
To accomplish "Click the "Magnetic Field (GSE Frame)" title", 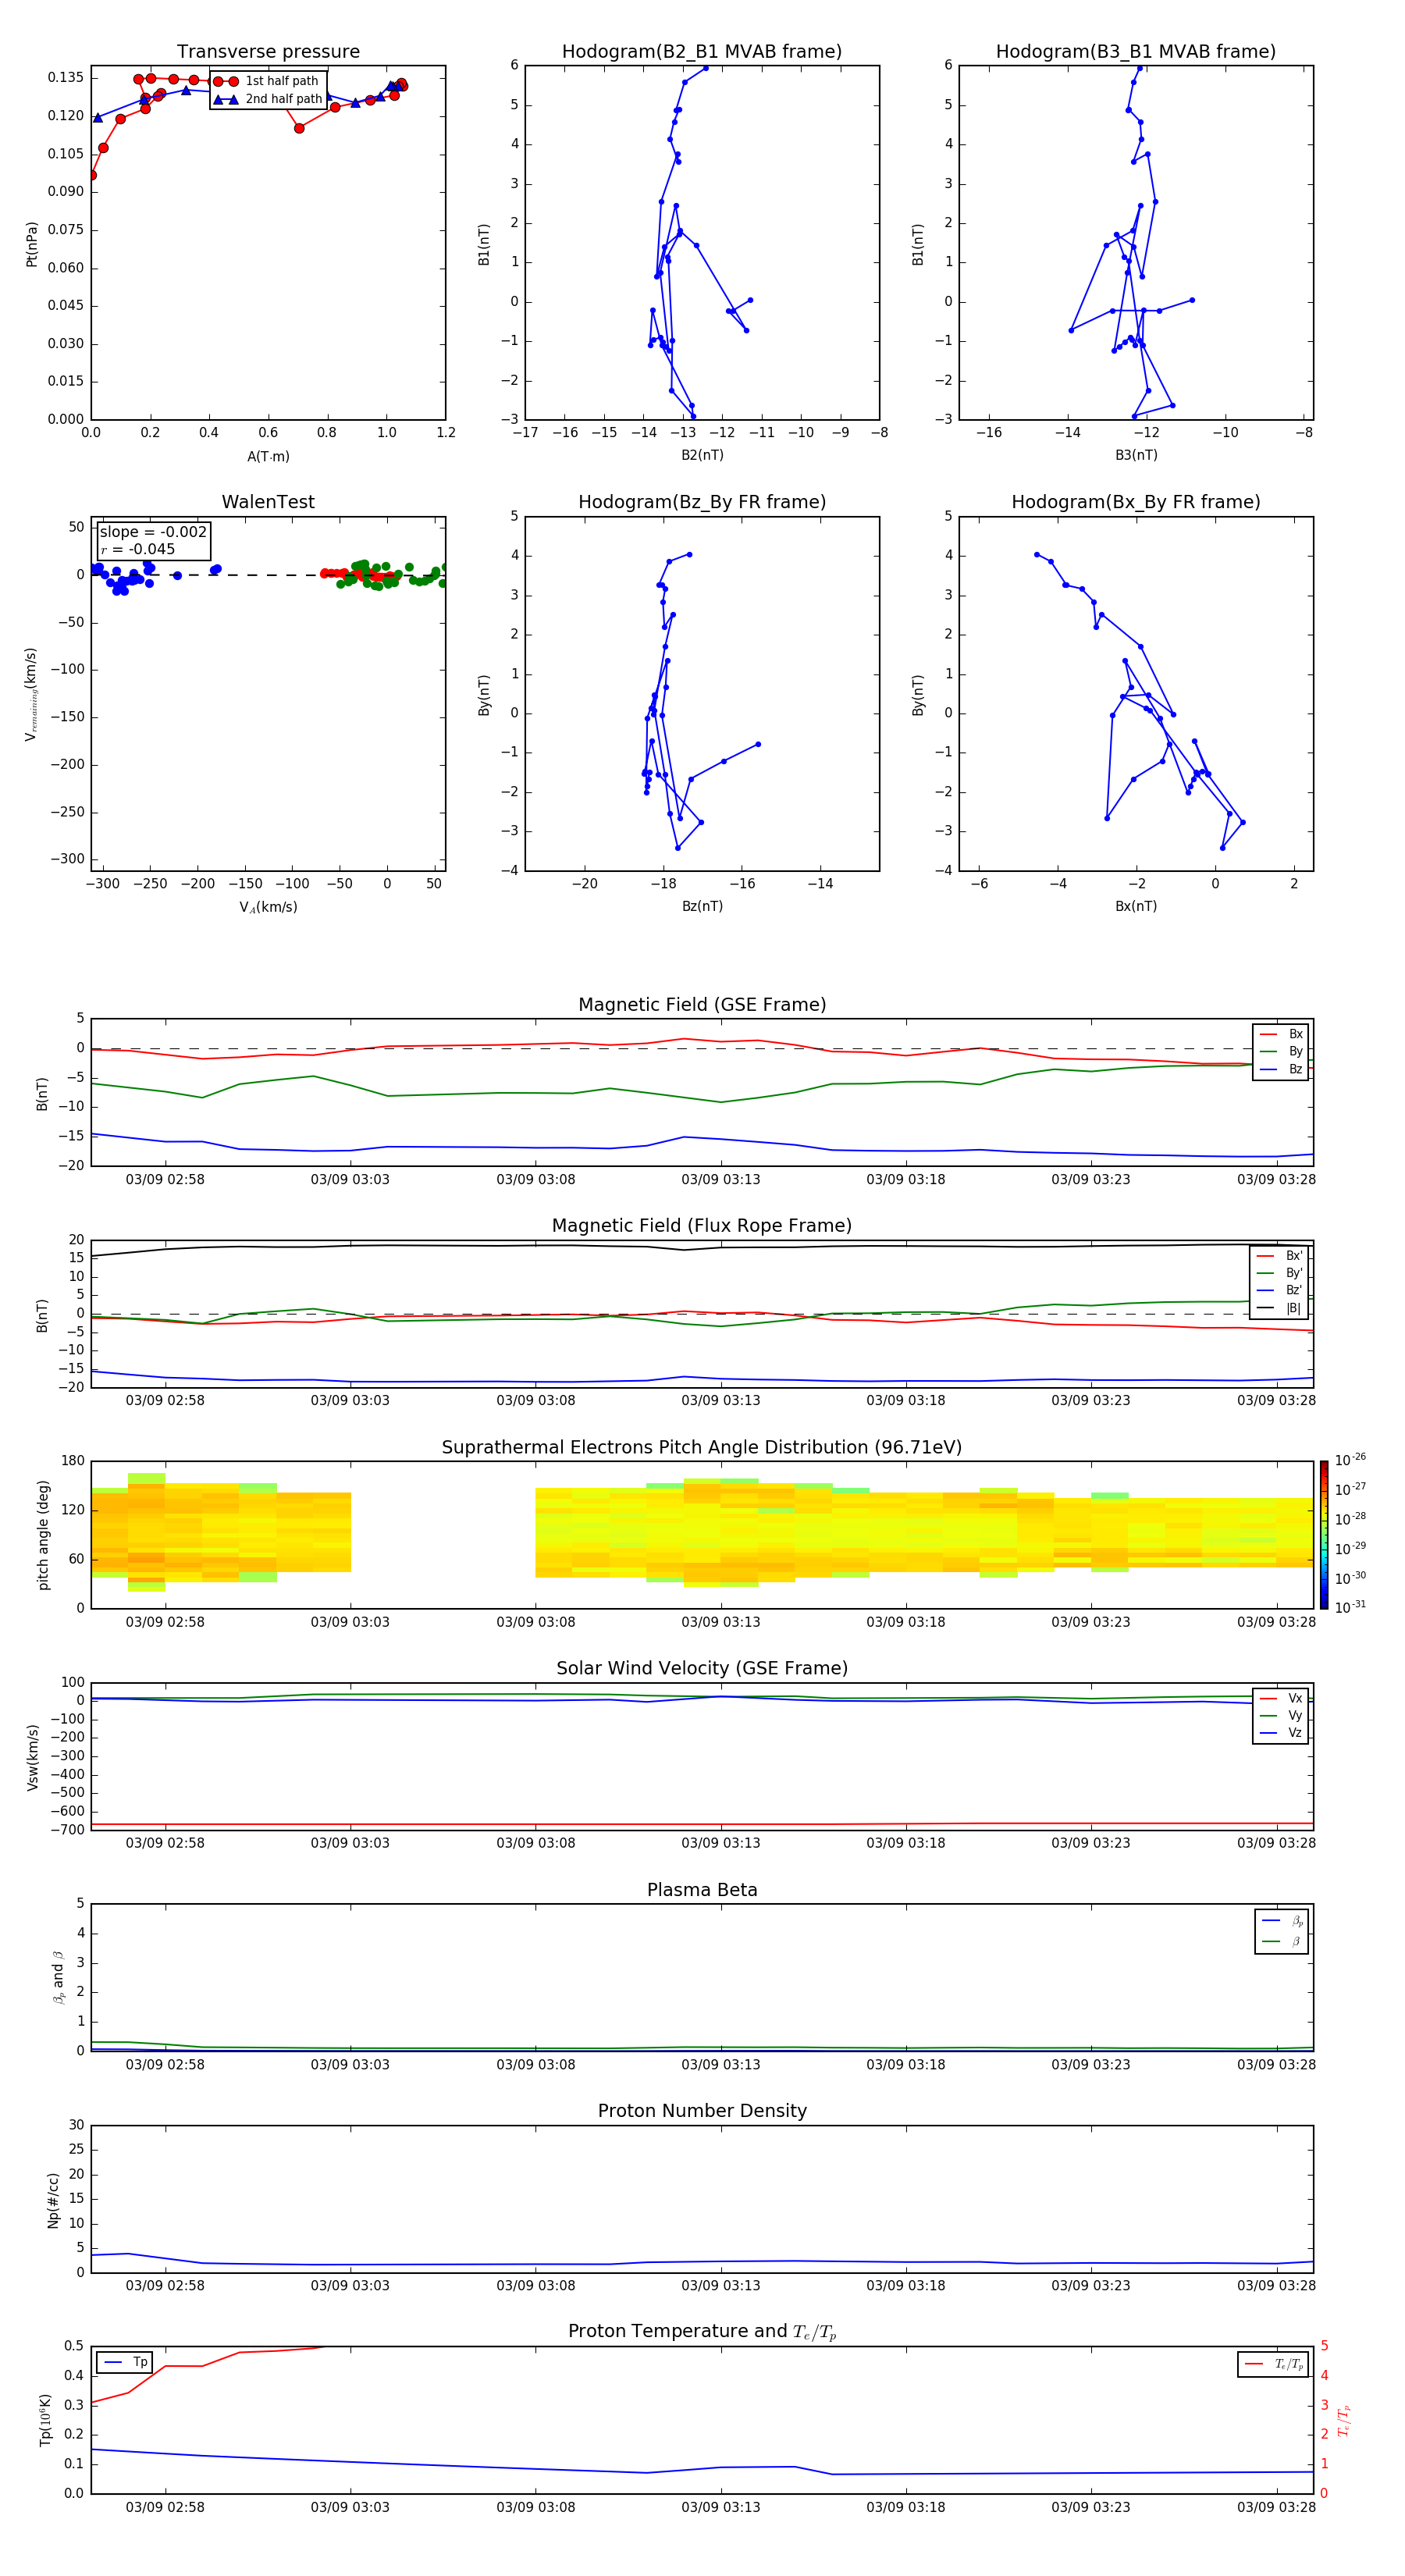I will 702,1005.
